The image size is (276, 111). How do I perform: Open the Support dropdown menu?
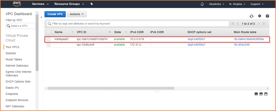click(x=257, y=4)
